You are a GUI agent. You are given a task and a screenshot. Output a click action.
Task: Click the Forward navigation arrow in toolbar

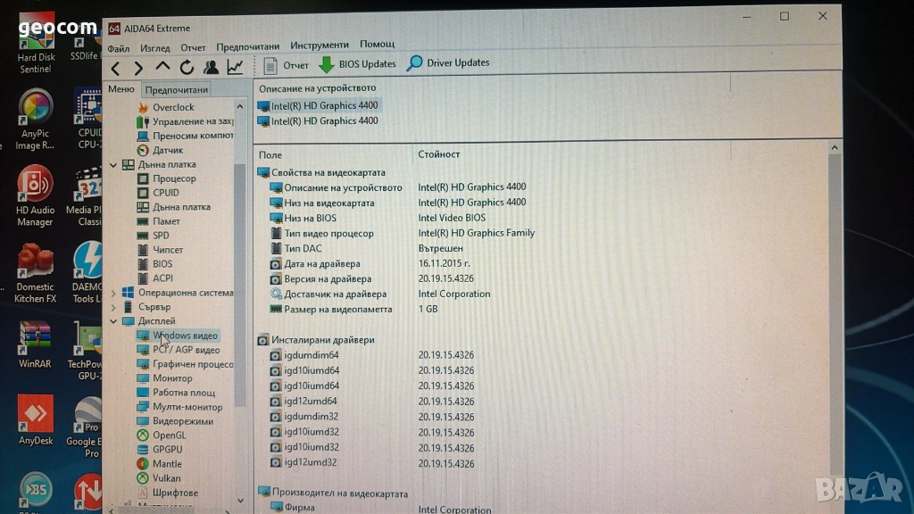tap(138, 68)
